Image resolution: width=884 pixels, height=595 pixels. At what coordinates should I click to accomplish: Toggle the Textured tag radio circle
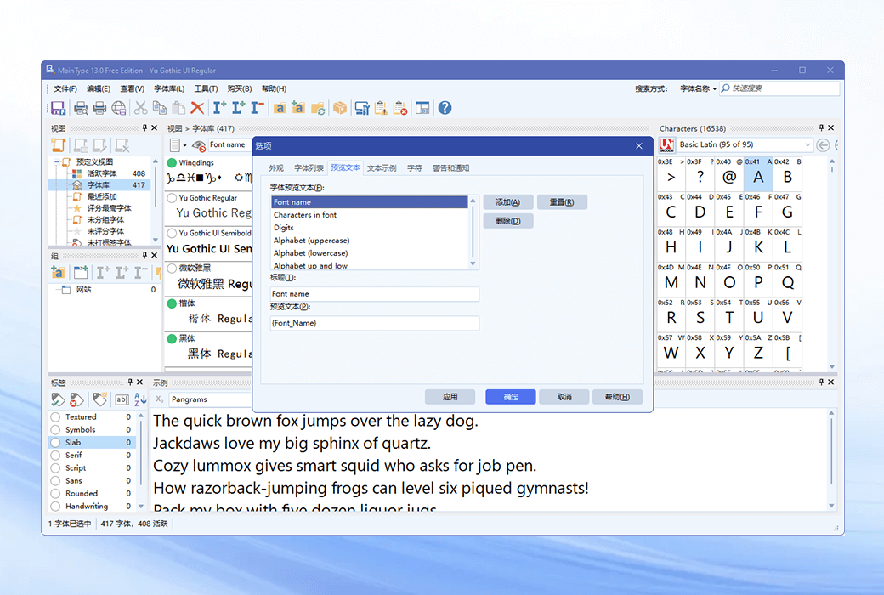(x=55, y=416)
